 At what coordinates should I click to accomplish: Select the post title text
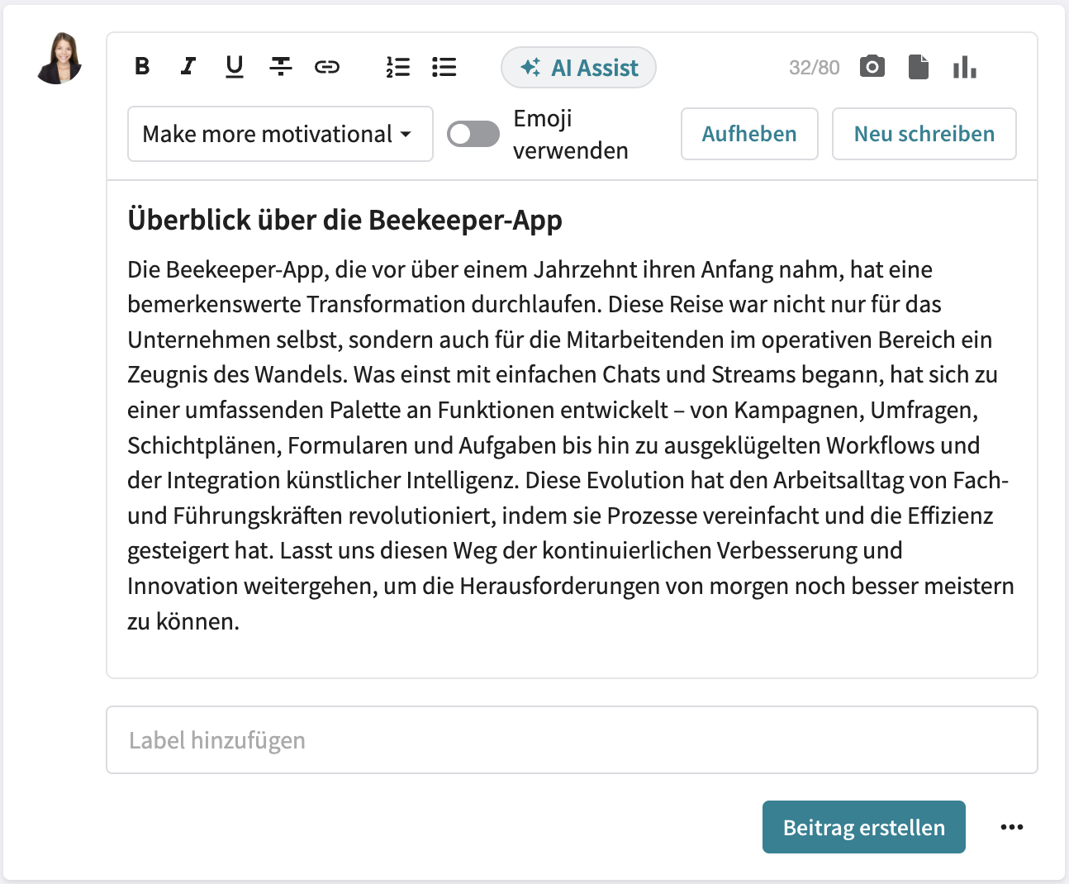click(344, 220)
